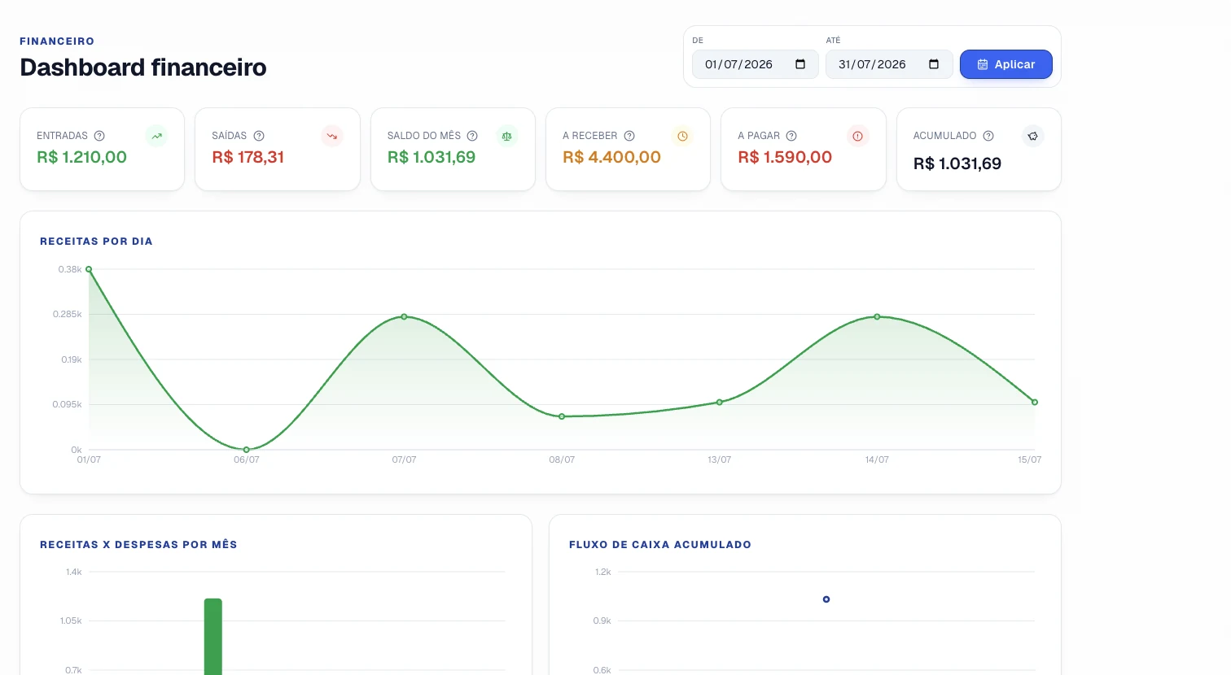This screenshot has height=675, width=1231.
Task: Click the help icon next to SALDO DO MÊS
Action: [x=472, y=136]
